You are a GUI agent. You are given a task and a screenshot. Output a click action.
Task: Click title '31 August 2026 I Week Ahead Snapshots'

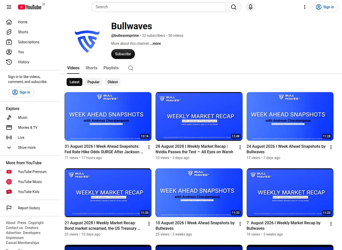tap(104, 149)
